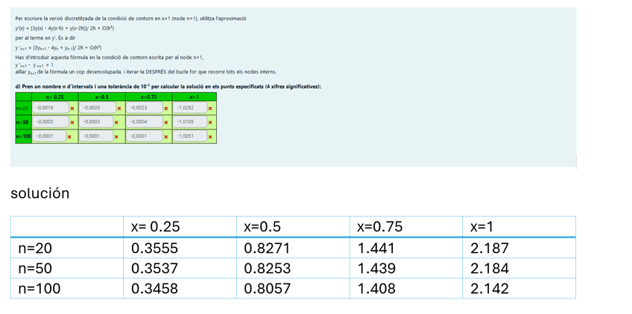
Task: Click the n=100, x=0.75 input field
Action: (143, 136)
